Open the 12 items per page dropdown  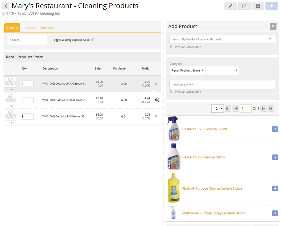click(217, 109)
